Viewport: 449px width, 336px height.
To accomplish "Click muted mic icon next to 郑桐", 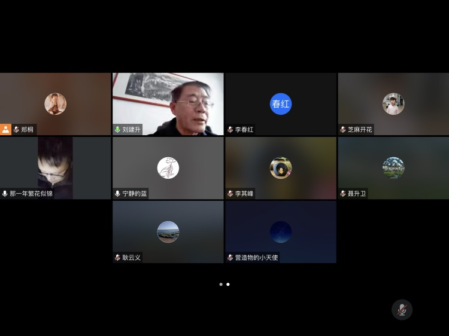I will pos(16,130).
